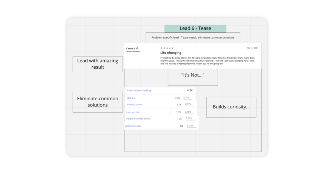This screenshot has width=334, height=174.
Task: Click the "low carb diet" keyword link
Action: [133, 112]
